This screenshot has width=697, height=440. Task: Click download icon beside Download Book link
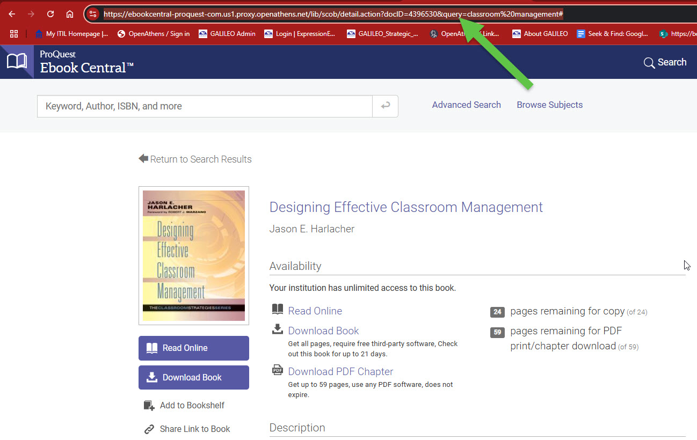tap(278, 329)
